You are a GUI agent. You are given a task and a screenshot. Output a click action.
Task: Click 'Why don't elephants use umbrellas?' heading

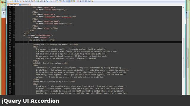[x=55, y=44]
